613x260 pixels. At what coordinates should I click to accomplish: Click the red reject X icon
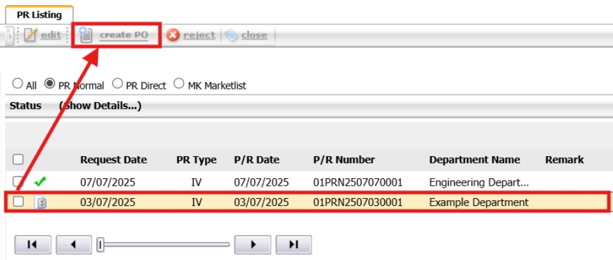pos(173,35)
